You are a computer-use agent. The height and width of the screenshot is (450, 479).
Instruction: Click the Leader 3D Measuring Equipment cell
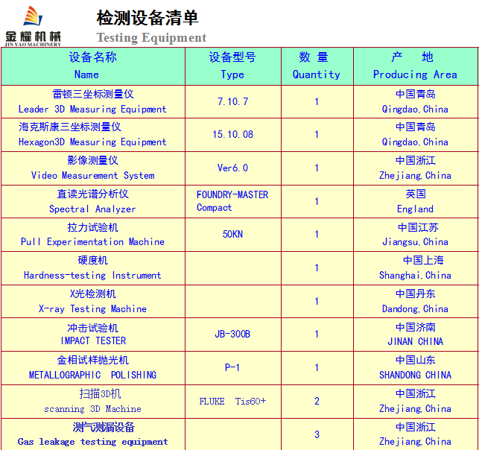(x=93, y=101)
